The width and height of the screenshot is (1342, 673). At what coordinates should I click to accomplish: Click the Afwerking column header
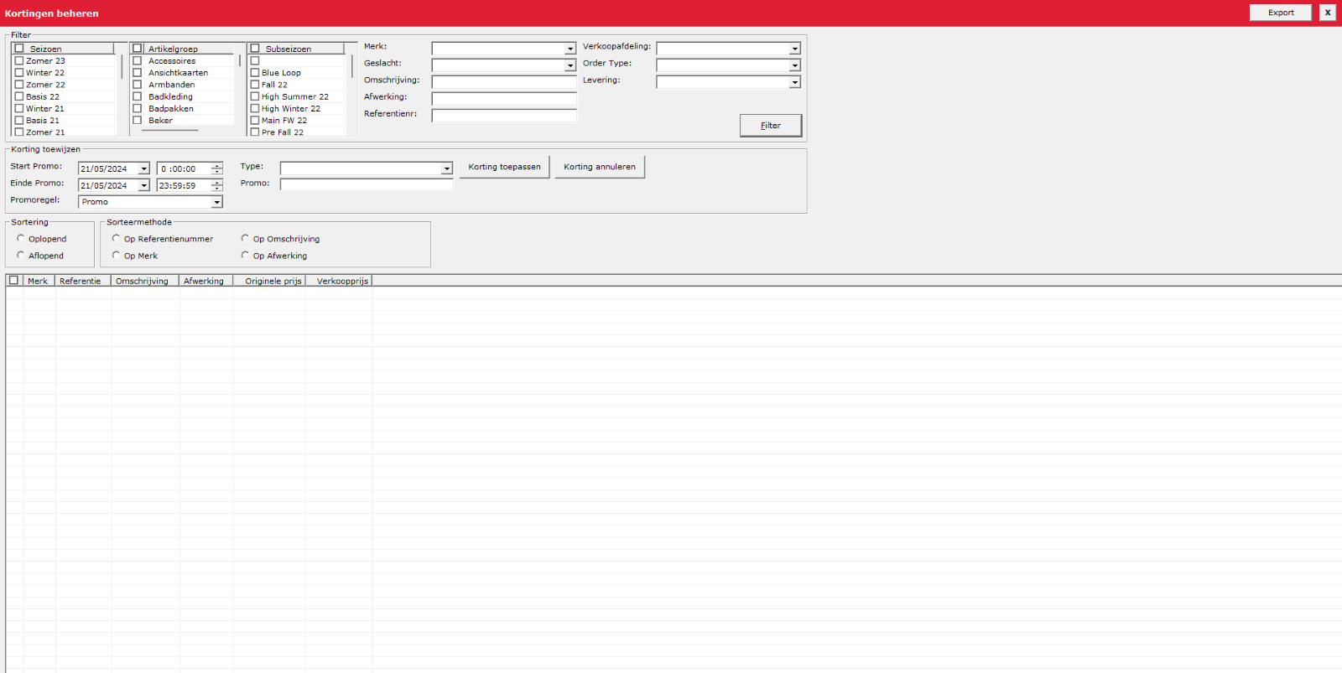click(205, 281)
